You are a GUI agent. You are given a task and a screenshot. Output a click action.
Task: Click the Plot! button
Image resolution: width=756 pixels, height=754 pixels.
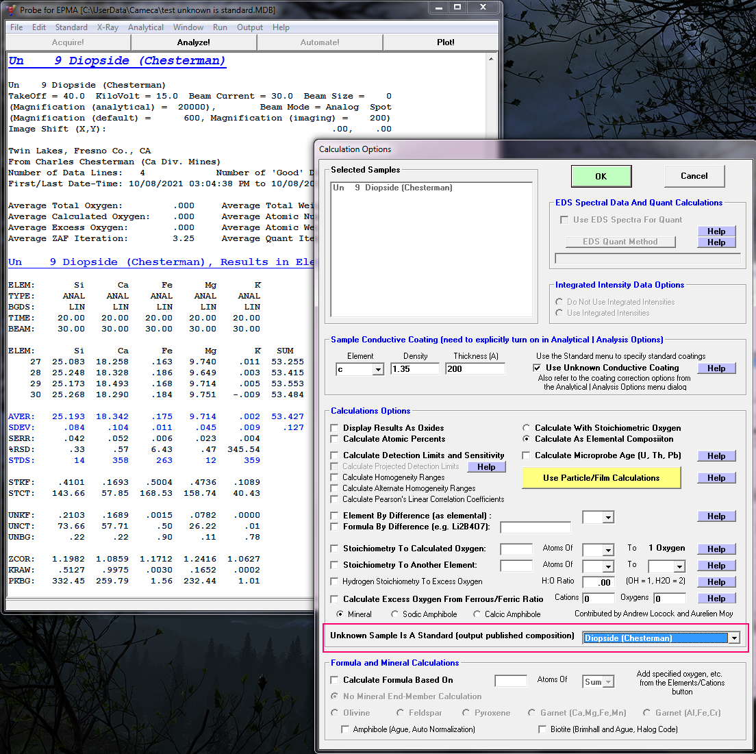pyautogui.click(x=445, y=42)
